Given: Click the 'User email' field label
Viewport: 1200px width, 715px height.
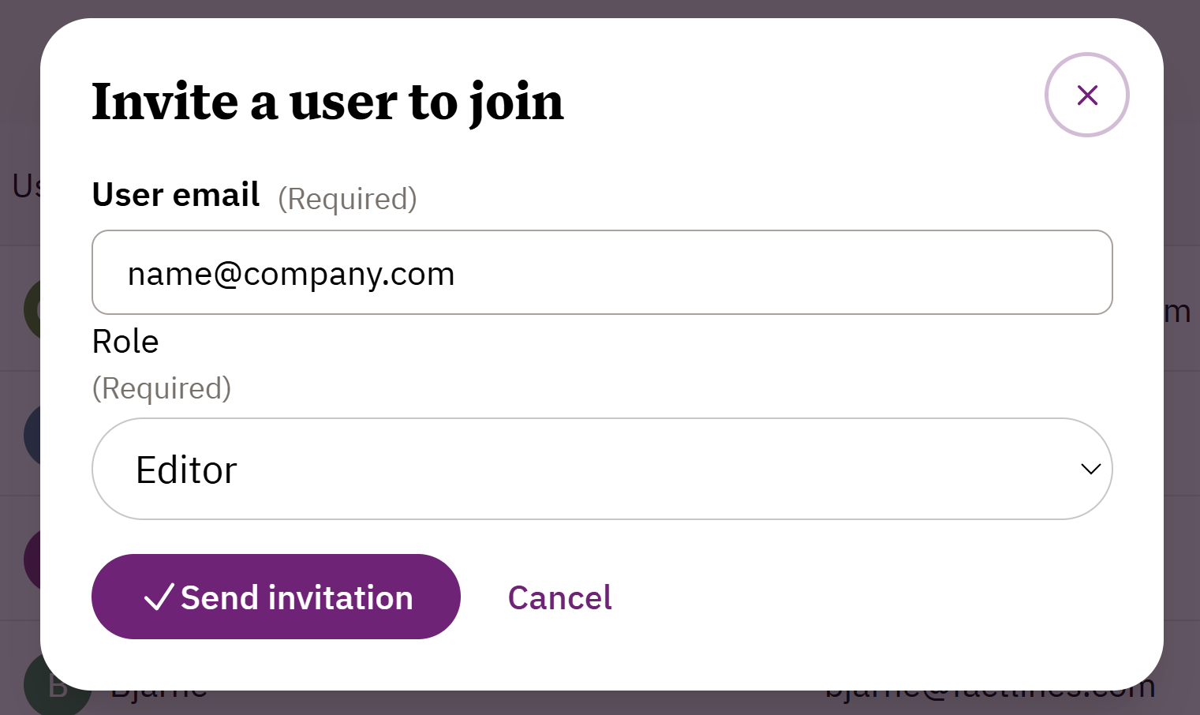Looking at the screenshot, I should pos(175,195).
